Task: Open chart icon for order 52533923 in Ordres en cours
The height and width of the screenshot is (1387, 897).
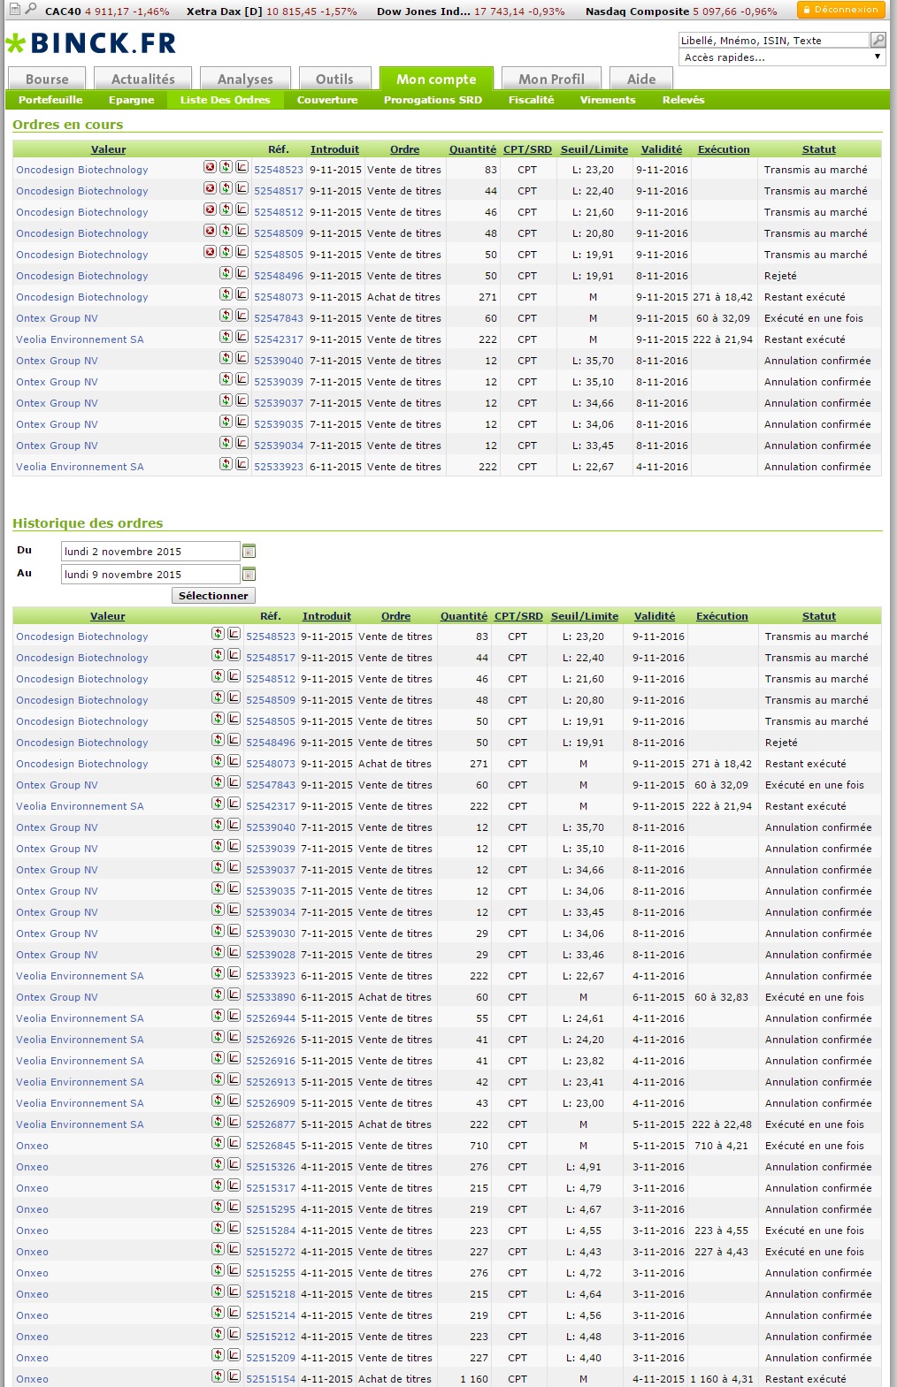Action: [x=241, y=464]
